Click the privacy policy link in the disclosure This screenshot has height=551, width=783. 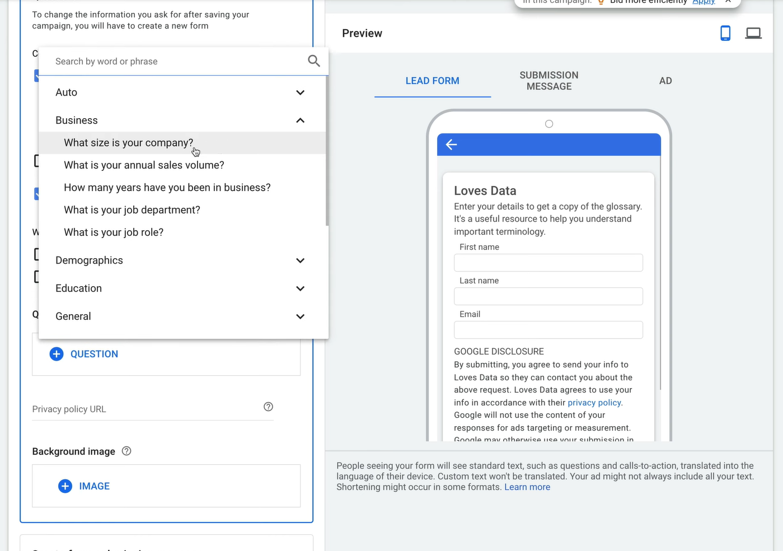[594, 402]
